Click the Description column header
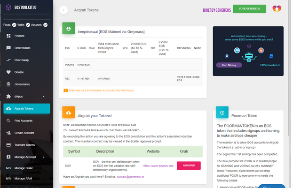 (x=105, y=151)
